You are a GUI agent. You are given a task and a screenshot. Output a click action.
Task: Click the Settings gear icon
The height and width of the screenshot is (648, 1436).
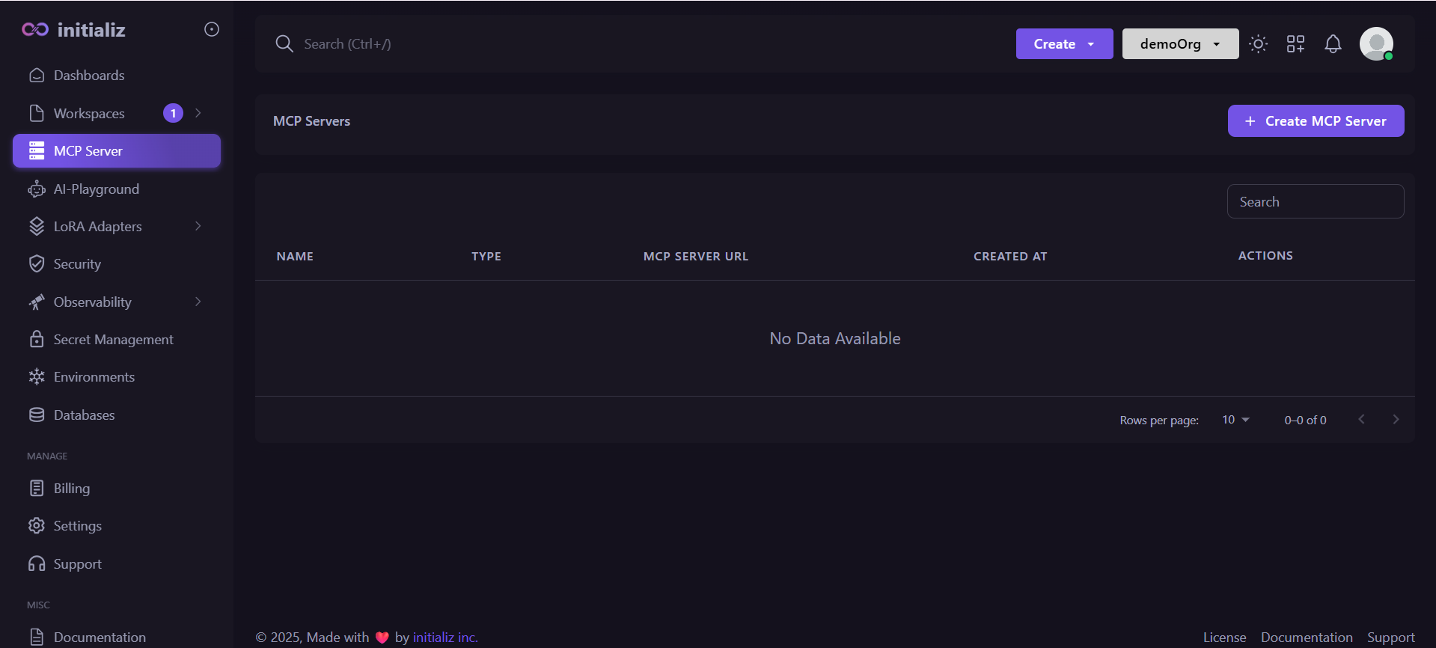pos(37,525)
